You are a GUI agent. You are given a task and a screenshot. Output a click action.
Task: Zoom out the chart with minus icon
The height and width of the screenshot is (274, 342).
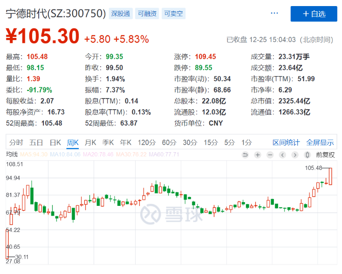(x=270, y=155)
